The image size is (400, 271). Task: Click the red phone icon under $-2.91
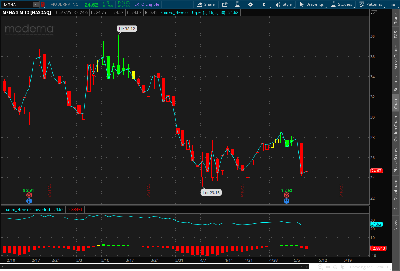coord(29,195)
